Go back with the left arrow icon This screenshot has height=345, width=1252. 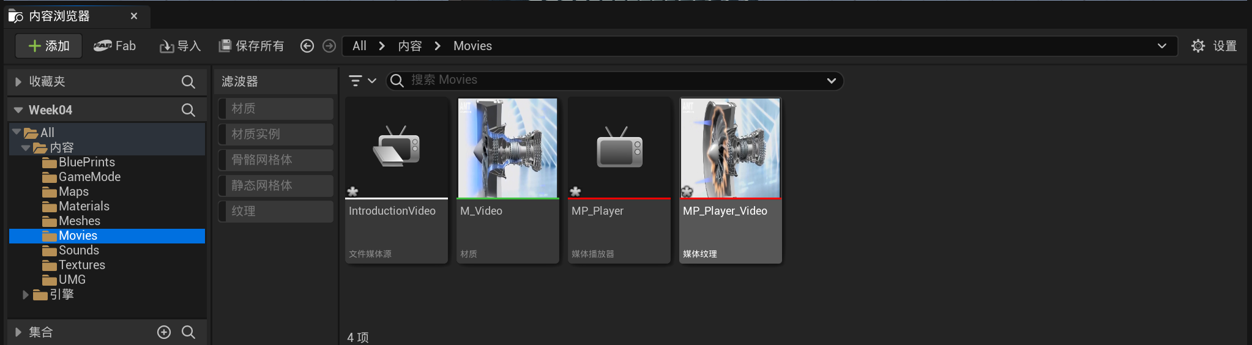307,46
